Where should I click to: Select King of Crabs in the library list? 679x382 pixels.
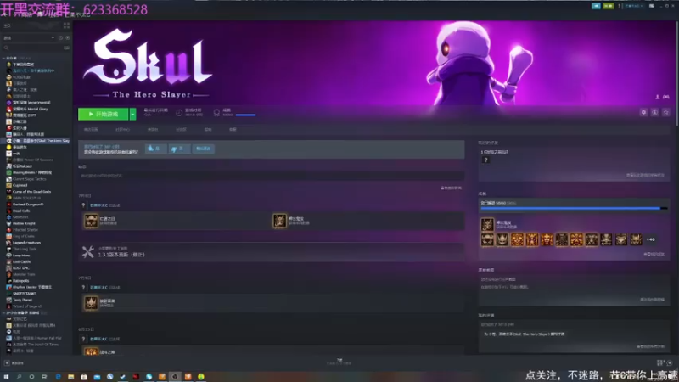24,237
